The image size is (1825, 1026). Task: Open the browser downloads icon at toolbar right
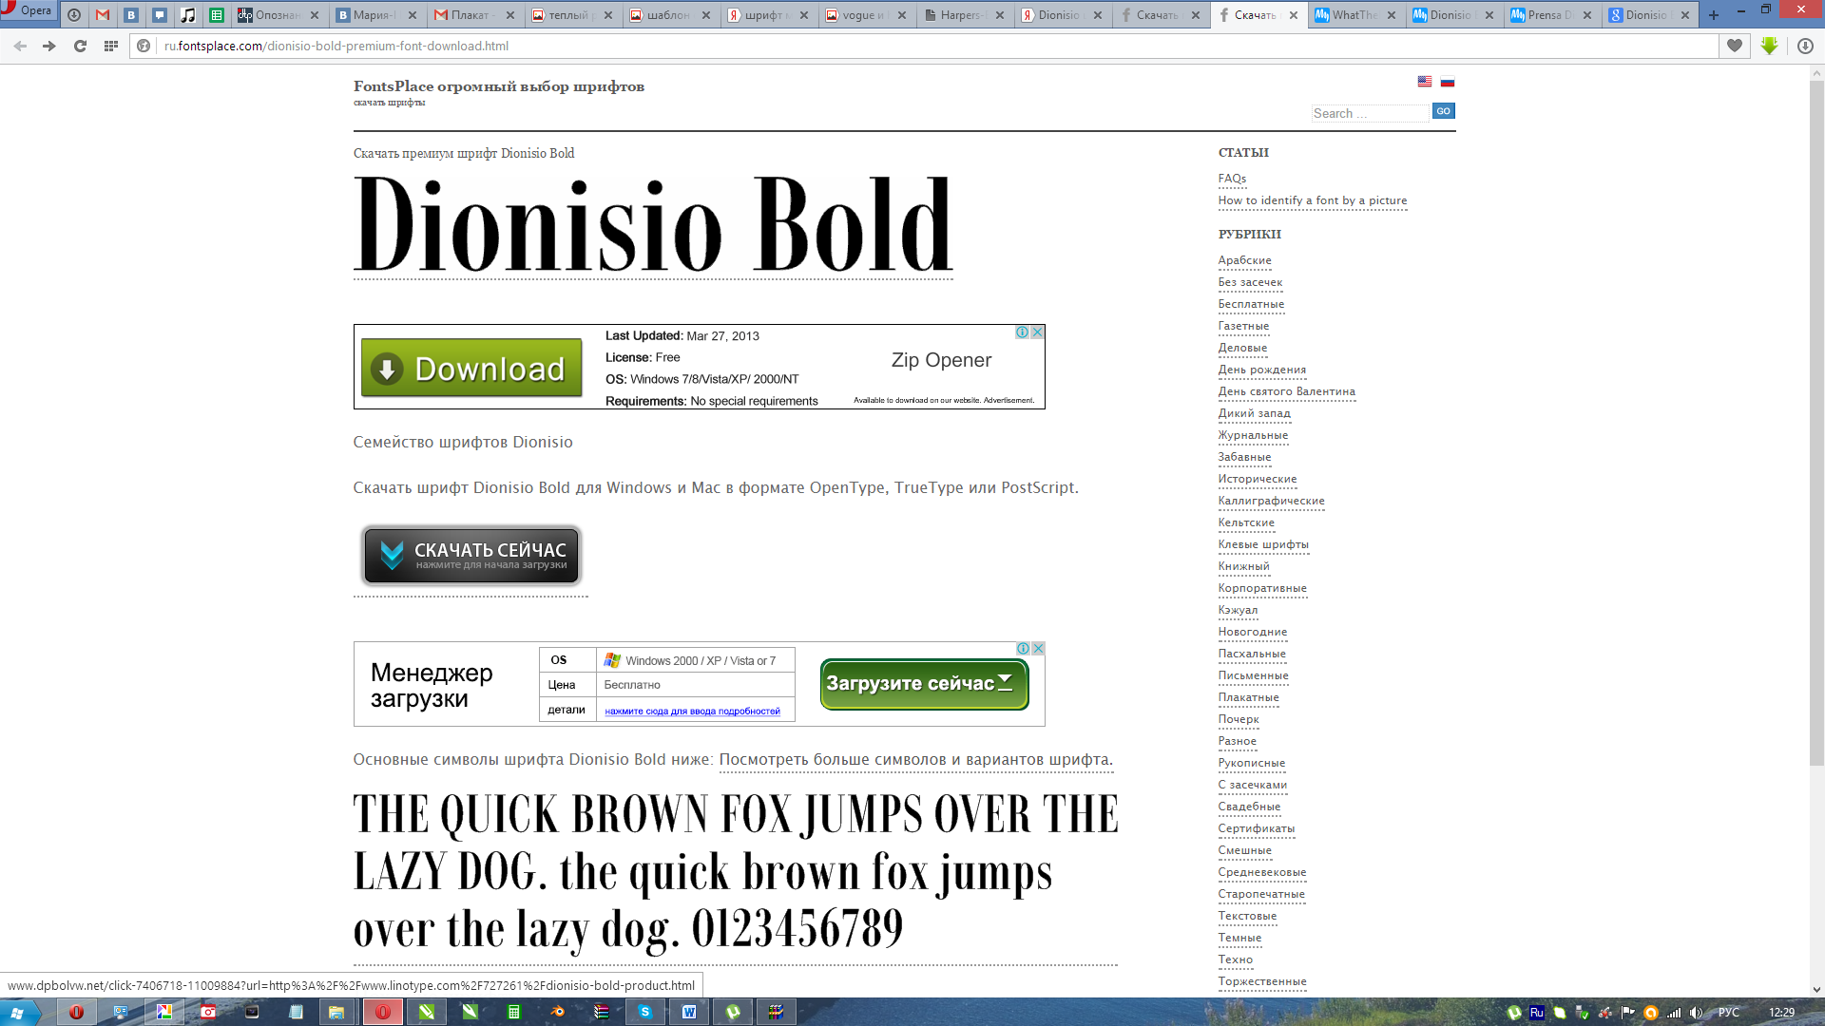click(x=1805, y=46)
